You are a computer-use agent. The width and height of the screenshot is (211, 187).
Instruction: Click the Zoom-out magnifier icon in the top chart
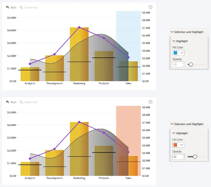point(21,7)
